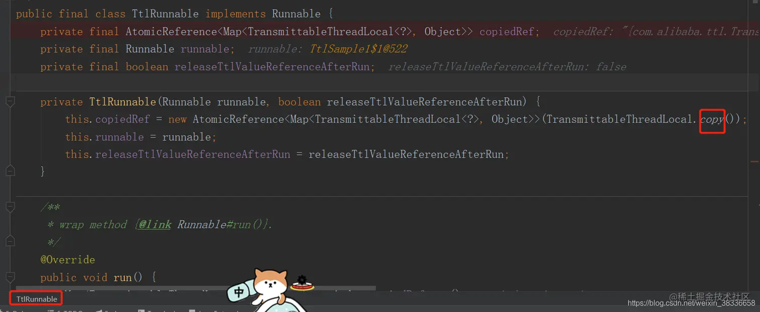
Task: Click the public keyword on the class line
Action: pos(34,14)
